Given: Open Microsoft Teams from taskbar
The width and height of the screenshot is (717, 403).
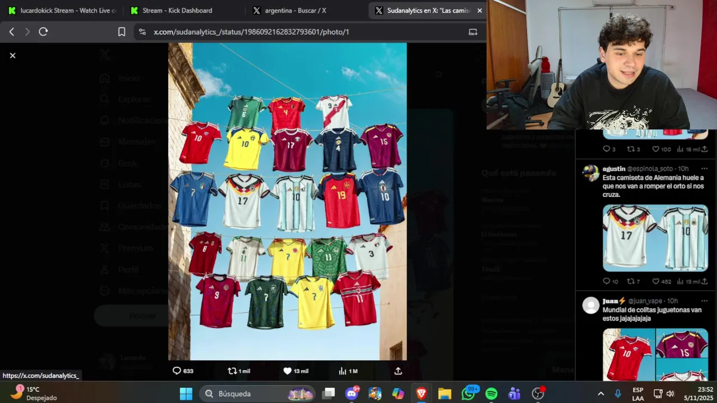Looking at the screenshot, I should pyautogui.click(x=514, y=393).
